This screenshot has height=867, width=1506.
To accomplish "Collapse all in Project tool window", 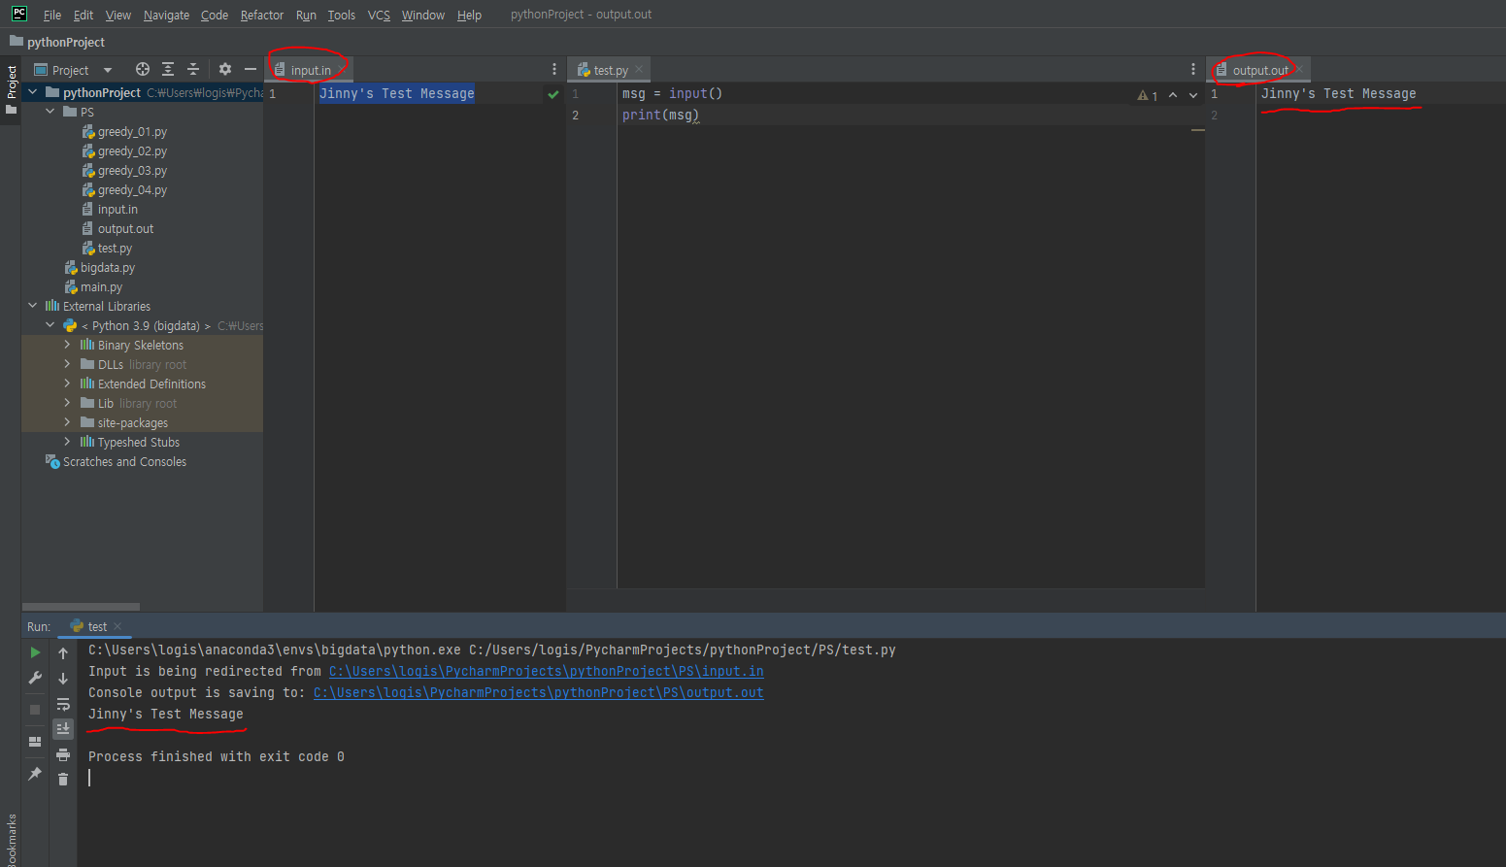I will (193, 69).
